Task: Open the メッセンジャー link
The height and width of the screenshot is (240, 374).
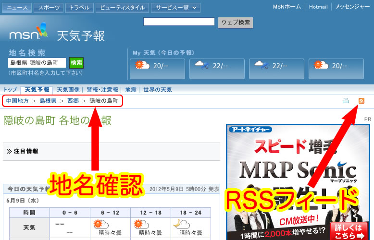Action: [x=352, y=7]
